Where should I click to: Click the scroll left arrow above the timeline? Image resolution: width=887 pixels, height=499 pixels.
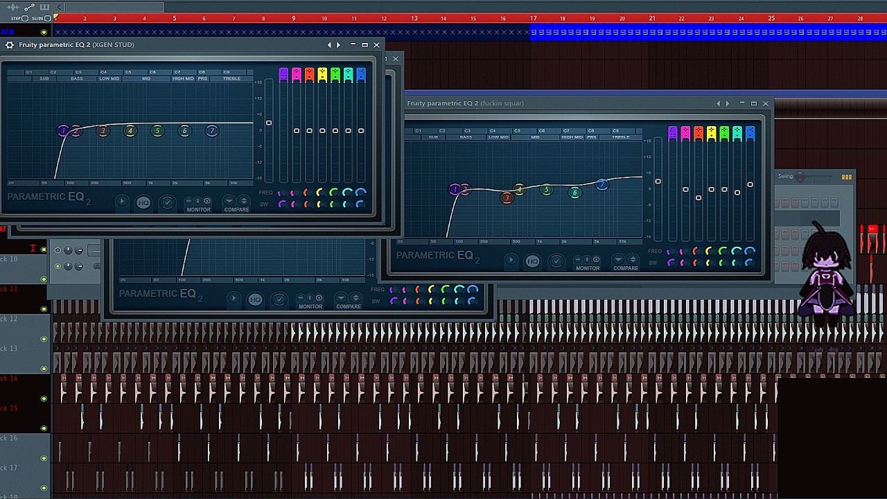pos(59,7)
